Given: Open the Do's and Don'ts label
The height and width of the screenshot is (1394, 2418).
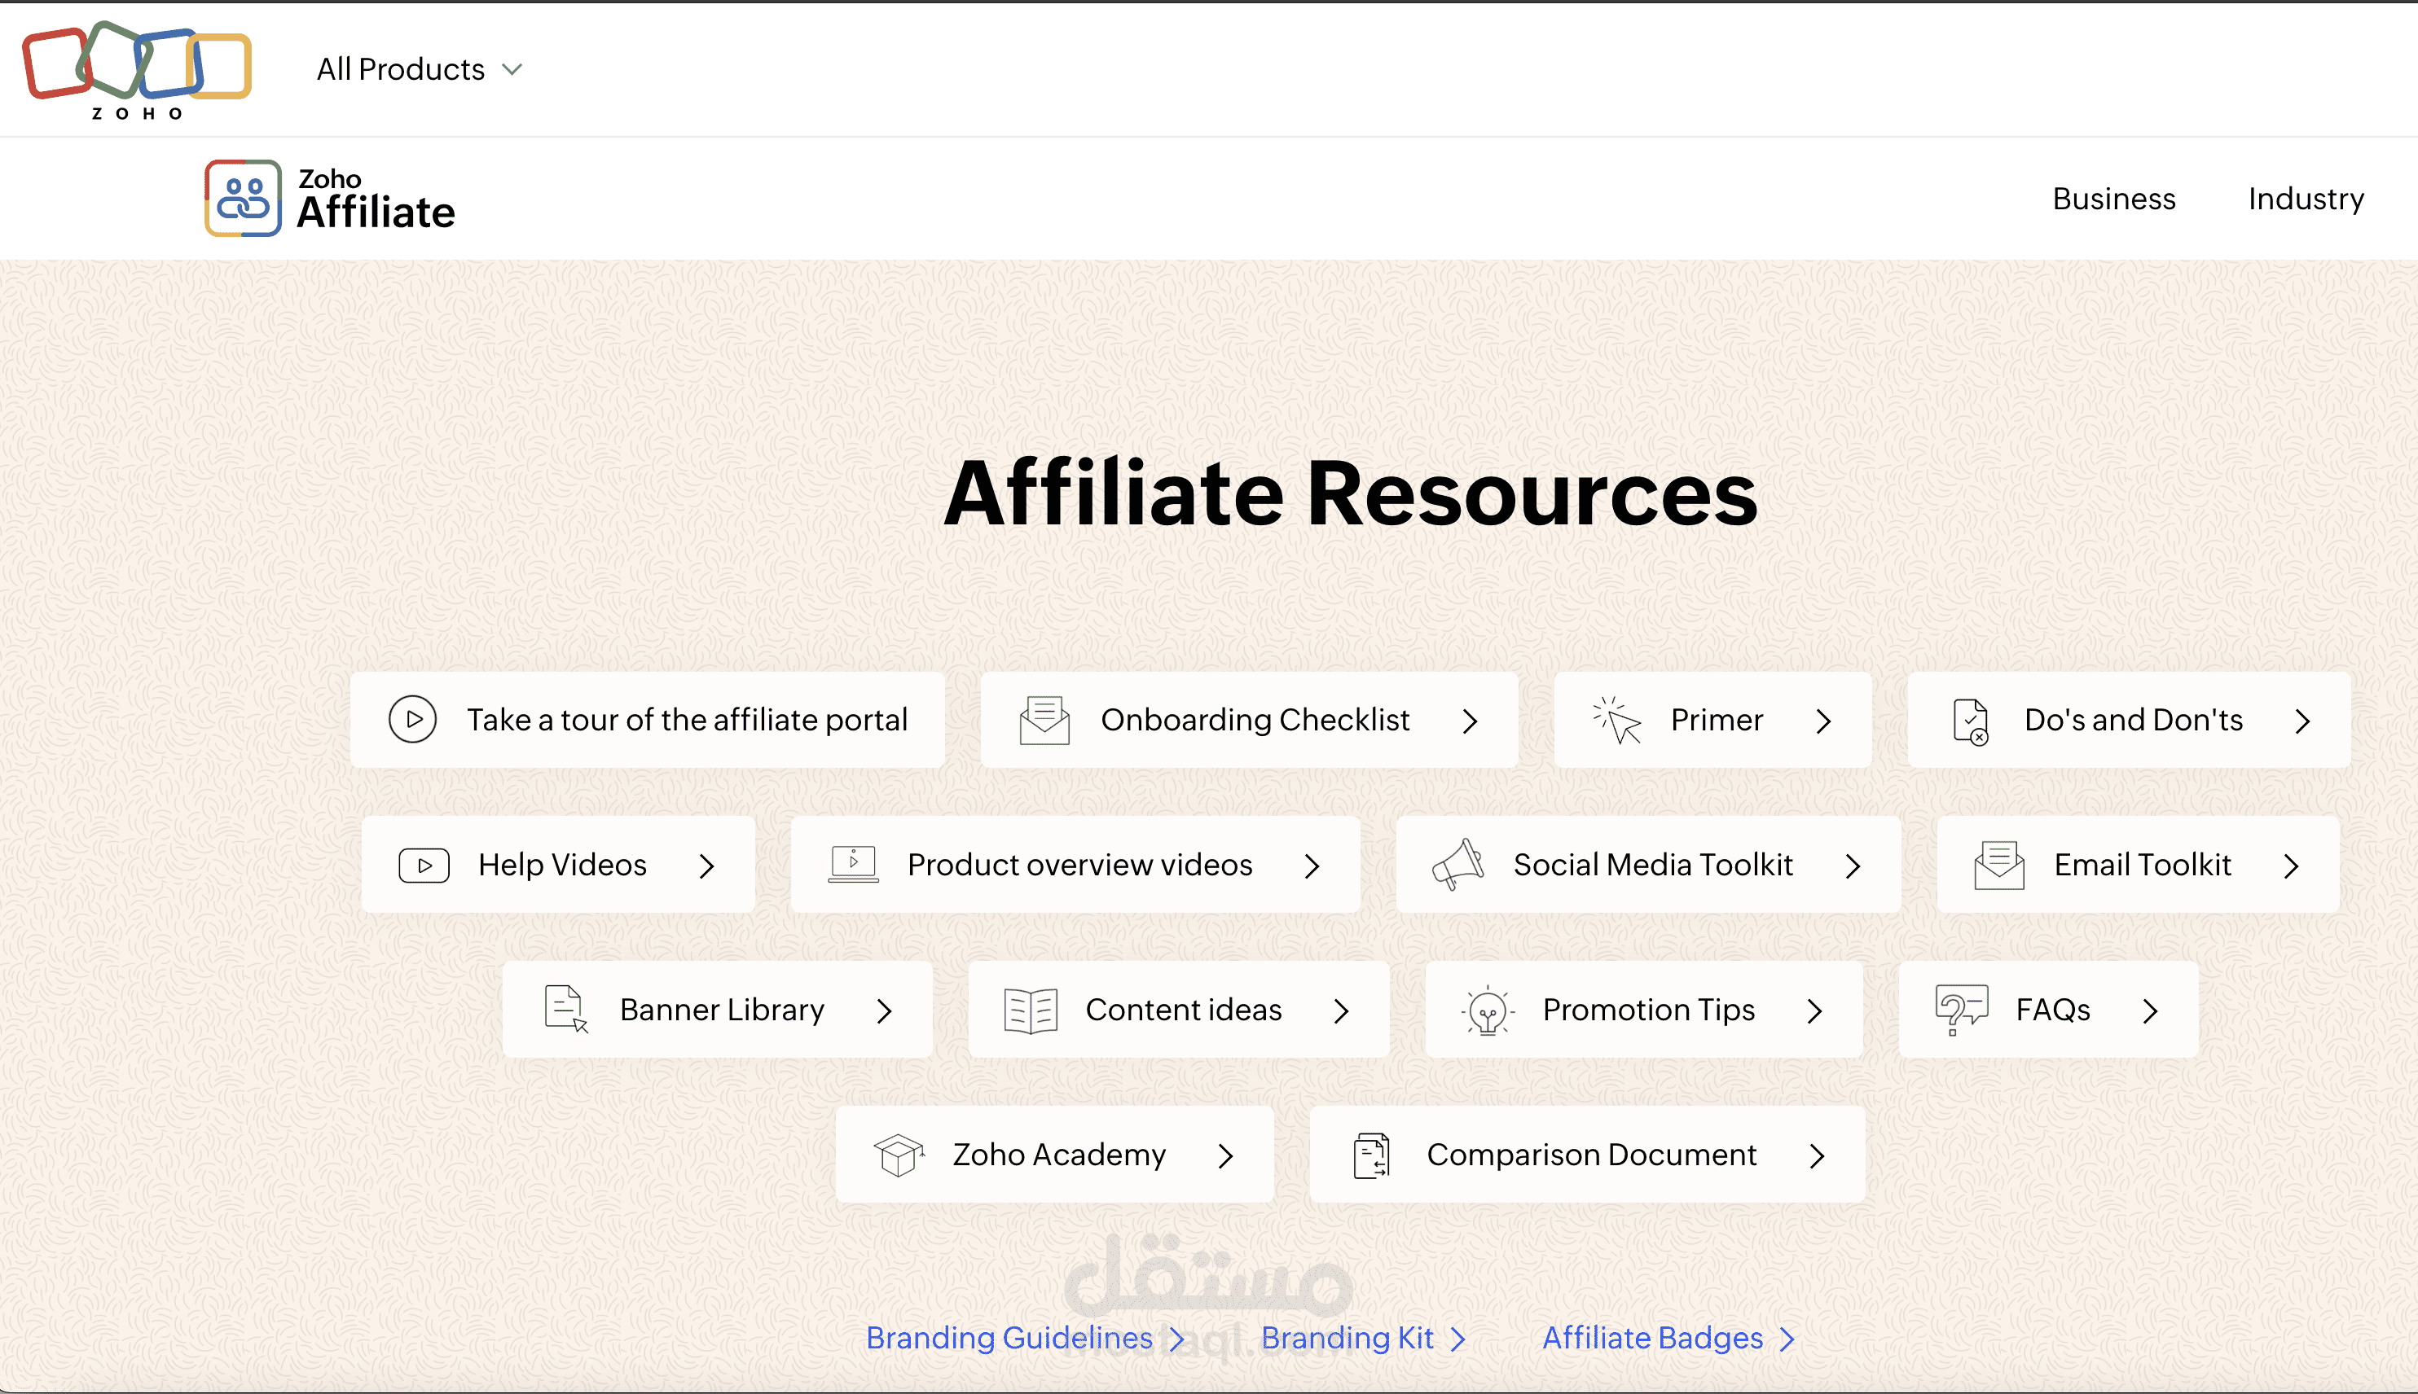Looking at the screenshot, I should tap(2134, 719).
